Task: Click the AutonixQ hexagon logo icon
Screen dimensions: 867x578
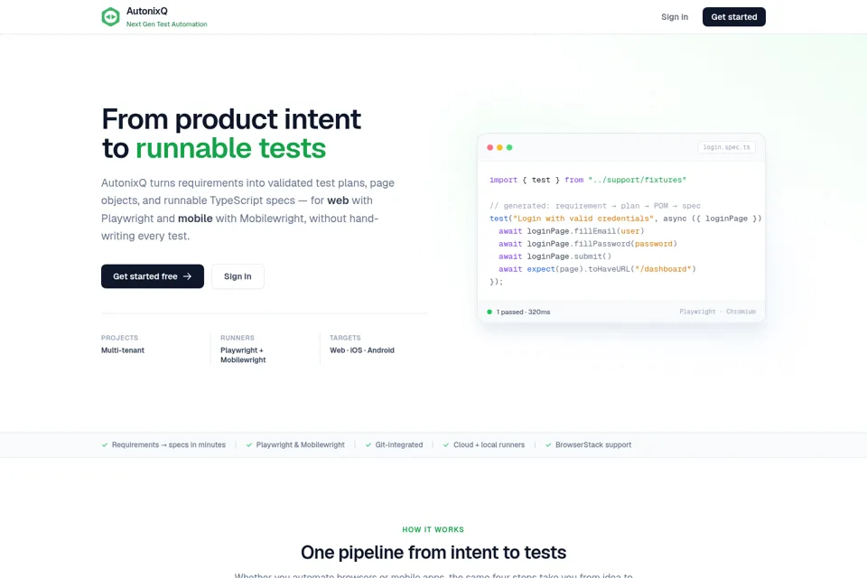Action: [110, 16]
